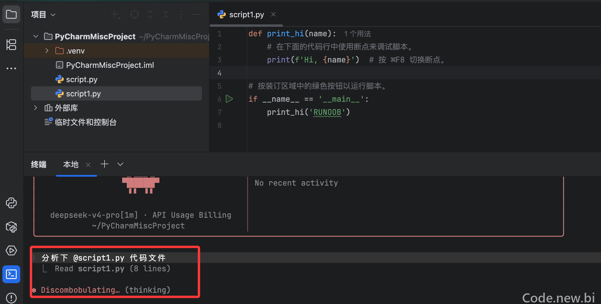601x304 pixels.
Task: Collapse the PyCharmMiscProject root node
Action: [36, 36]
